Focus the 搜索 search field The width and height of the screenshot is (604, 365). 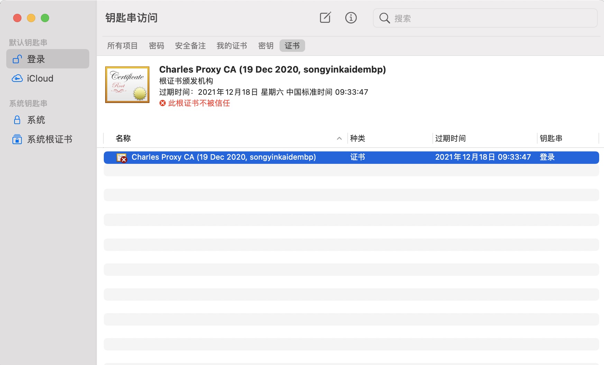(485, 18)
